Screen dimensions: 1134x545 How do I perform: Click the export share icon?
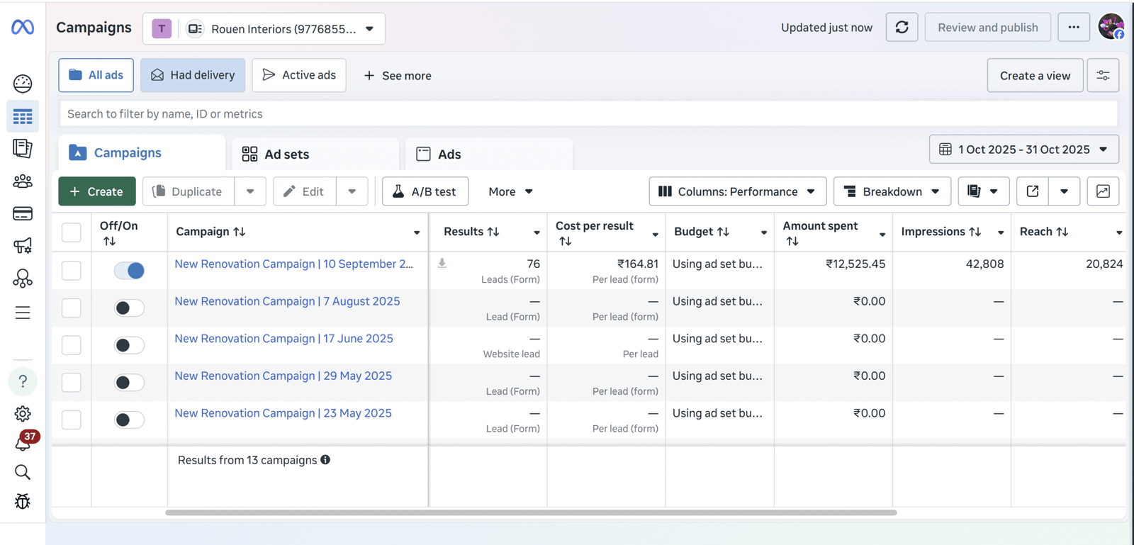[1033, 191]
